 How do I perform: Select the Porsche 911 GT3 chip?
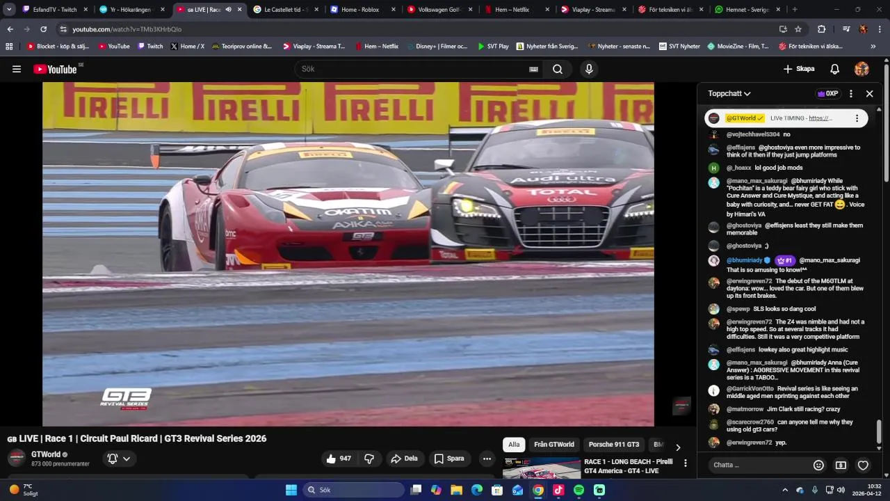[614, 445]
